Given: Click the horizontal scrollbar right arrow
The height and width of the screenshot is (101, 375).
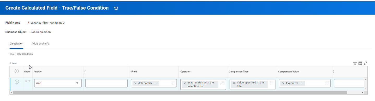Looking at the screenshot, I should pyautogui.click(x=362, y=92).
